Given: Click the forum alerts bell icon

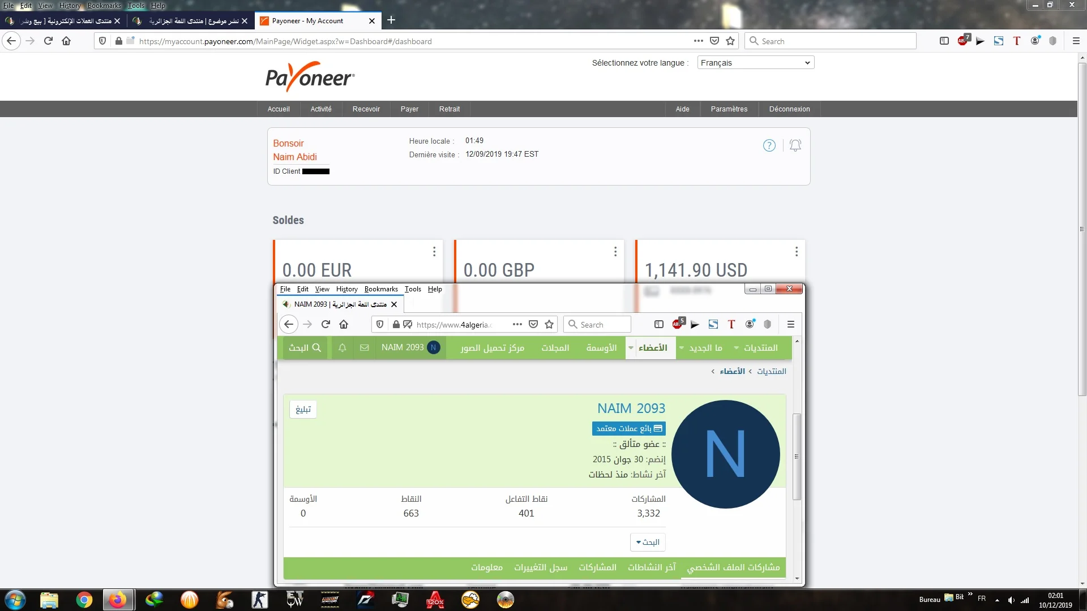Looking at the screenshot, I should tap(342, 347).
